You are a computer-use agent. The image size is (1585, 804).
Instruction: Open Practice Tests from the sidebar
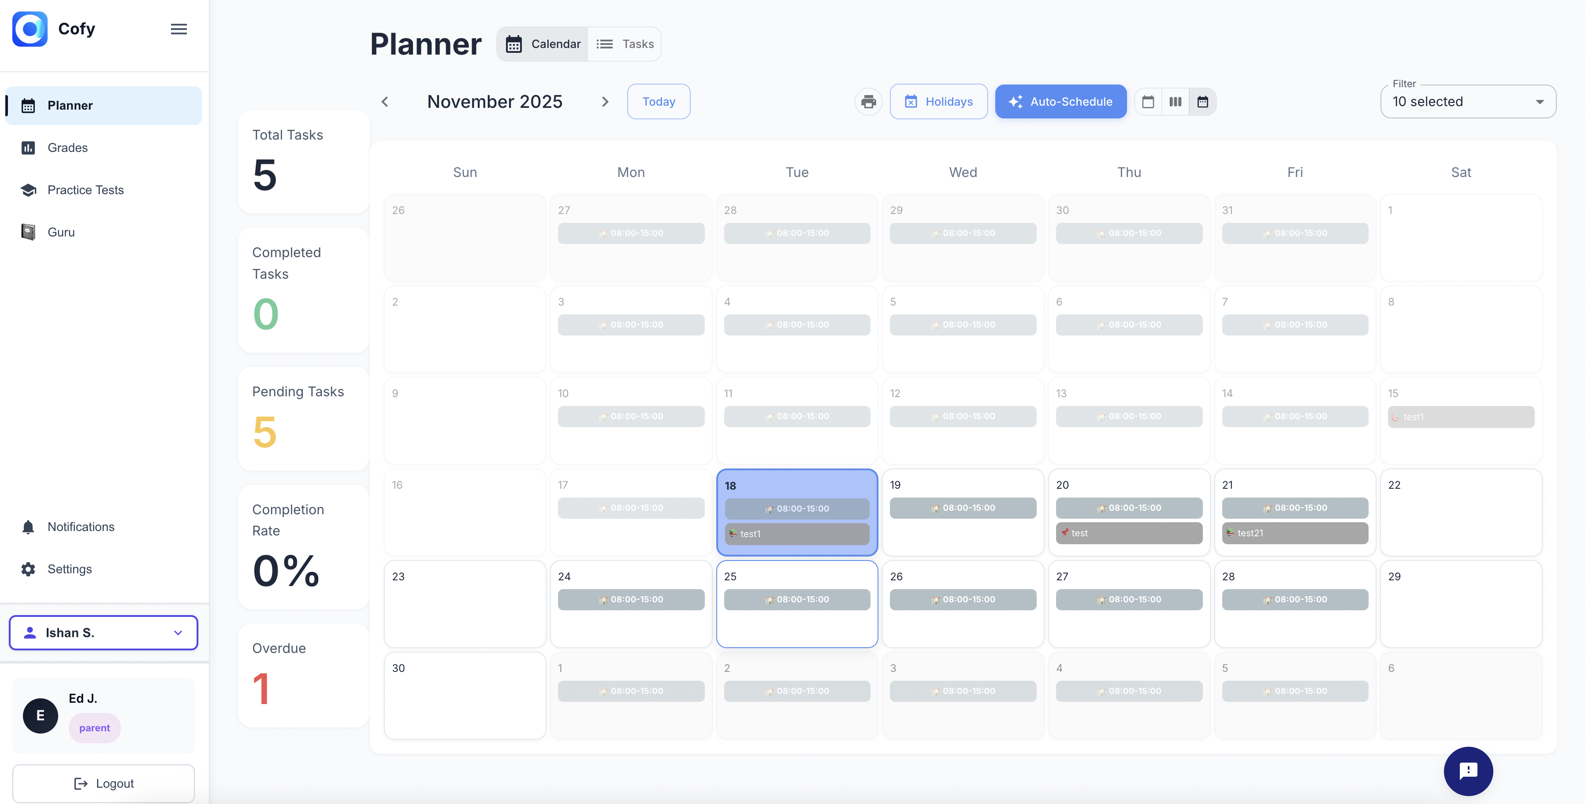(86, 190)
